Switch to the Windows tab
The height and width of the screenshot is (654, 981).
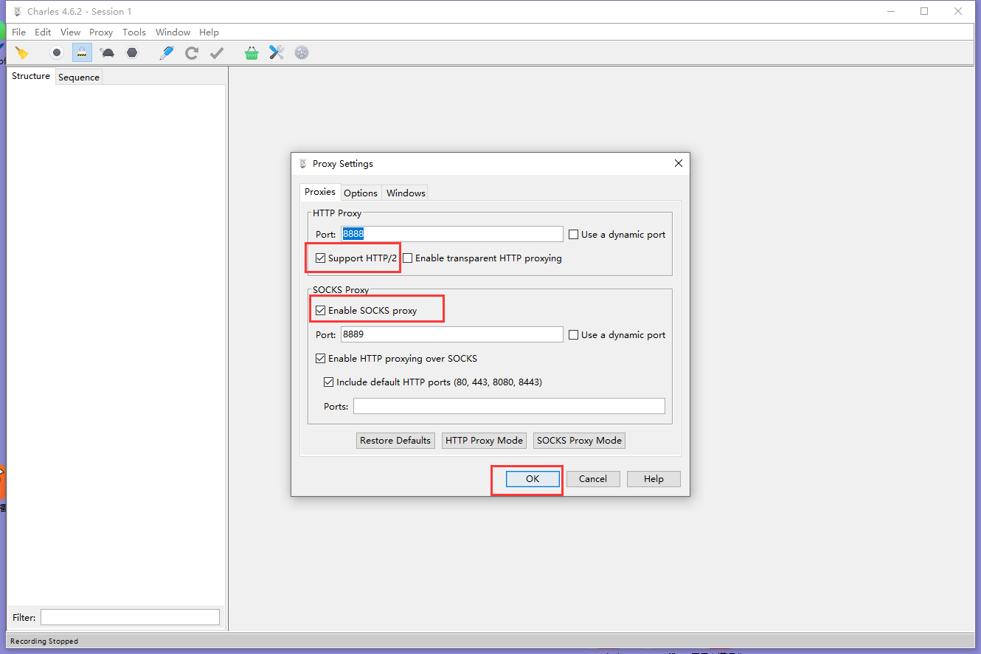(406, 193)
